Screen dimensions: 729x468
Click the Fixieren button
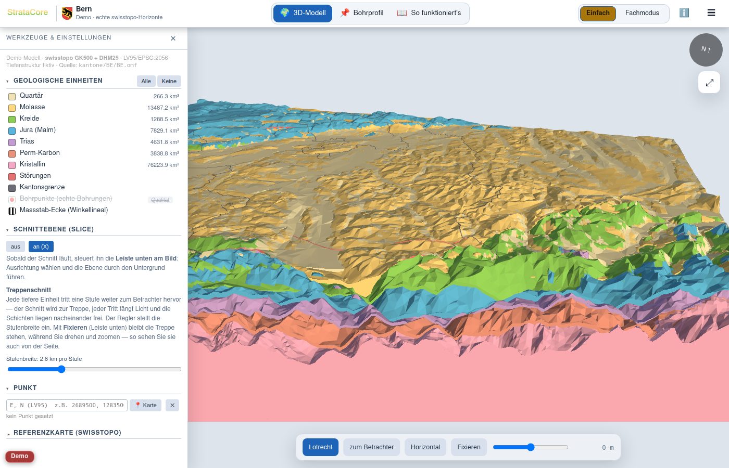coord(469,447)
